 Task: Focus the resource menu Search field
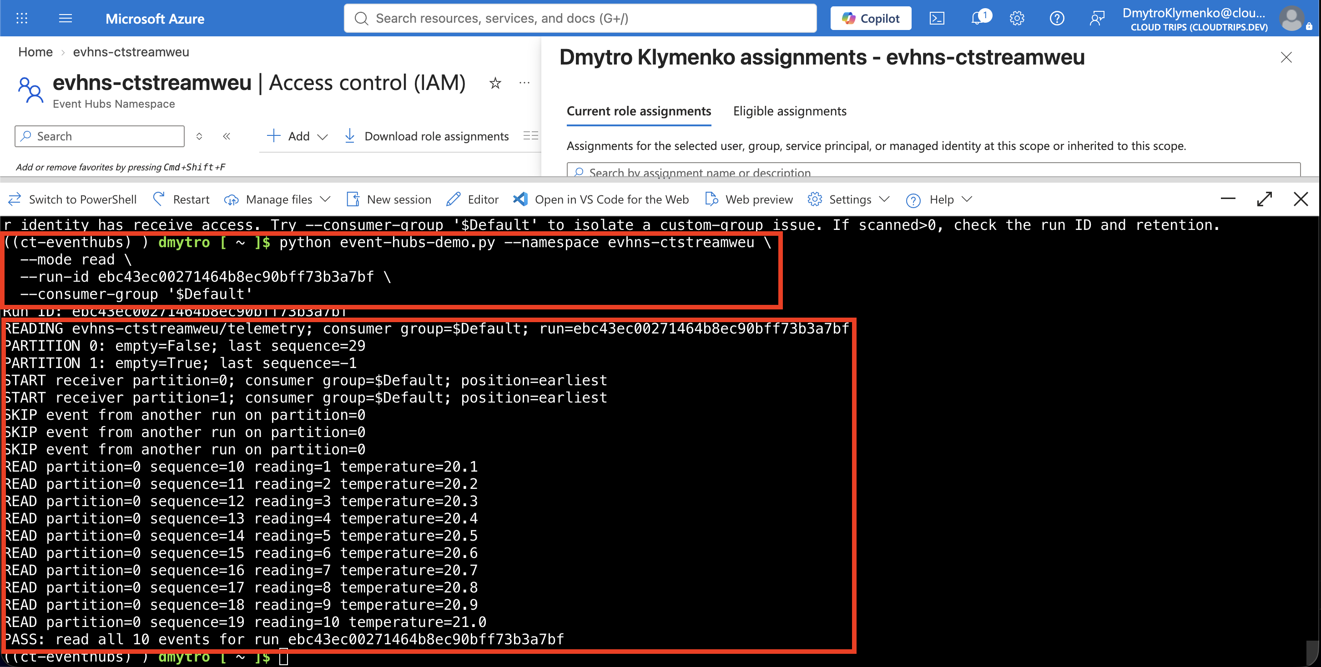coord(100,136)
